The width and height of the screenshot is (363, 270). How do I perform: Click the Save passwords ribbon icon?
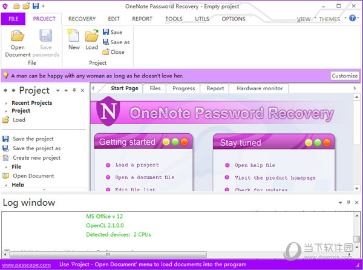45,36
